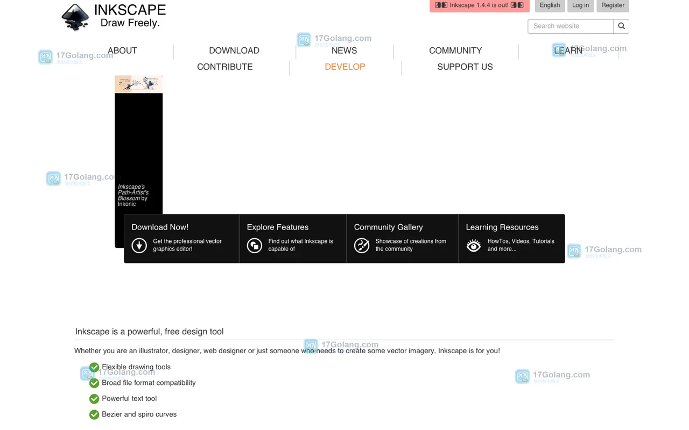Click the search magnifier button

point(621,26)
